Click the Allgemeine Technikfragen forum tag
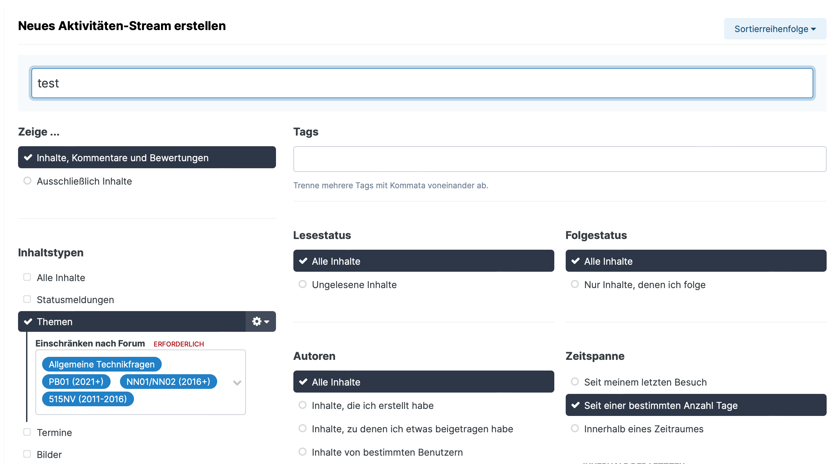The height and width of the screenshot is (464, 838). 102,364
